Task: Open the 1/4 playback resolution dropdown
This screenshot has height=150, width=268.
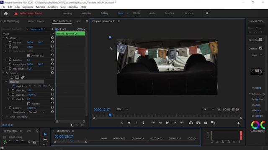Action: (x=208, y=109)
